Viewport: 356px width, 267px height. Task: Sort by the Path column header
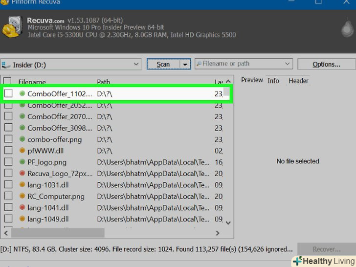(x=103, y=82)
